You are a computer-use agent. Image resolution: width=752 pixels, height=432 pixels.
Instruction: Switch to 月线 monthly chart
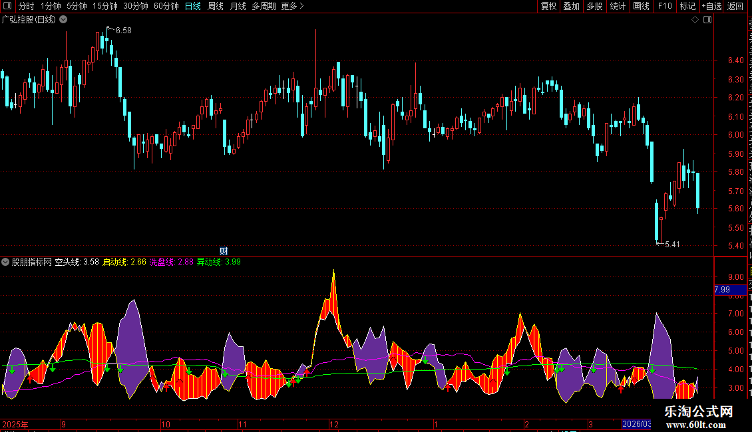238,6
